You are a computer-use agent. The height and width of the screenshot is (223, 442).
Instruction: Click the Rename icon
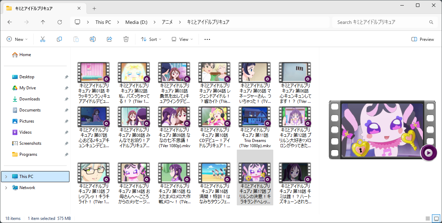point(93,39)
